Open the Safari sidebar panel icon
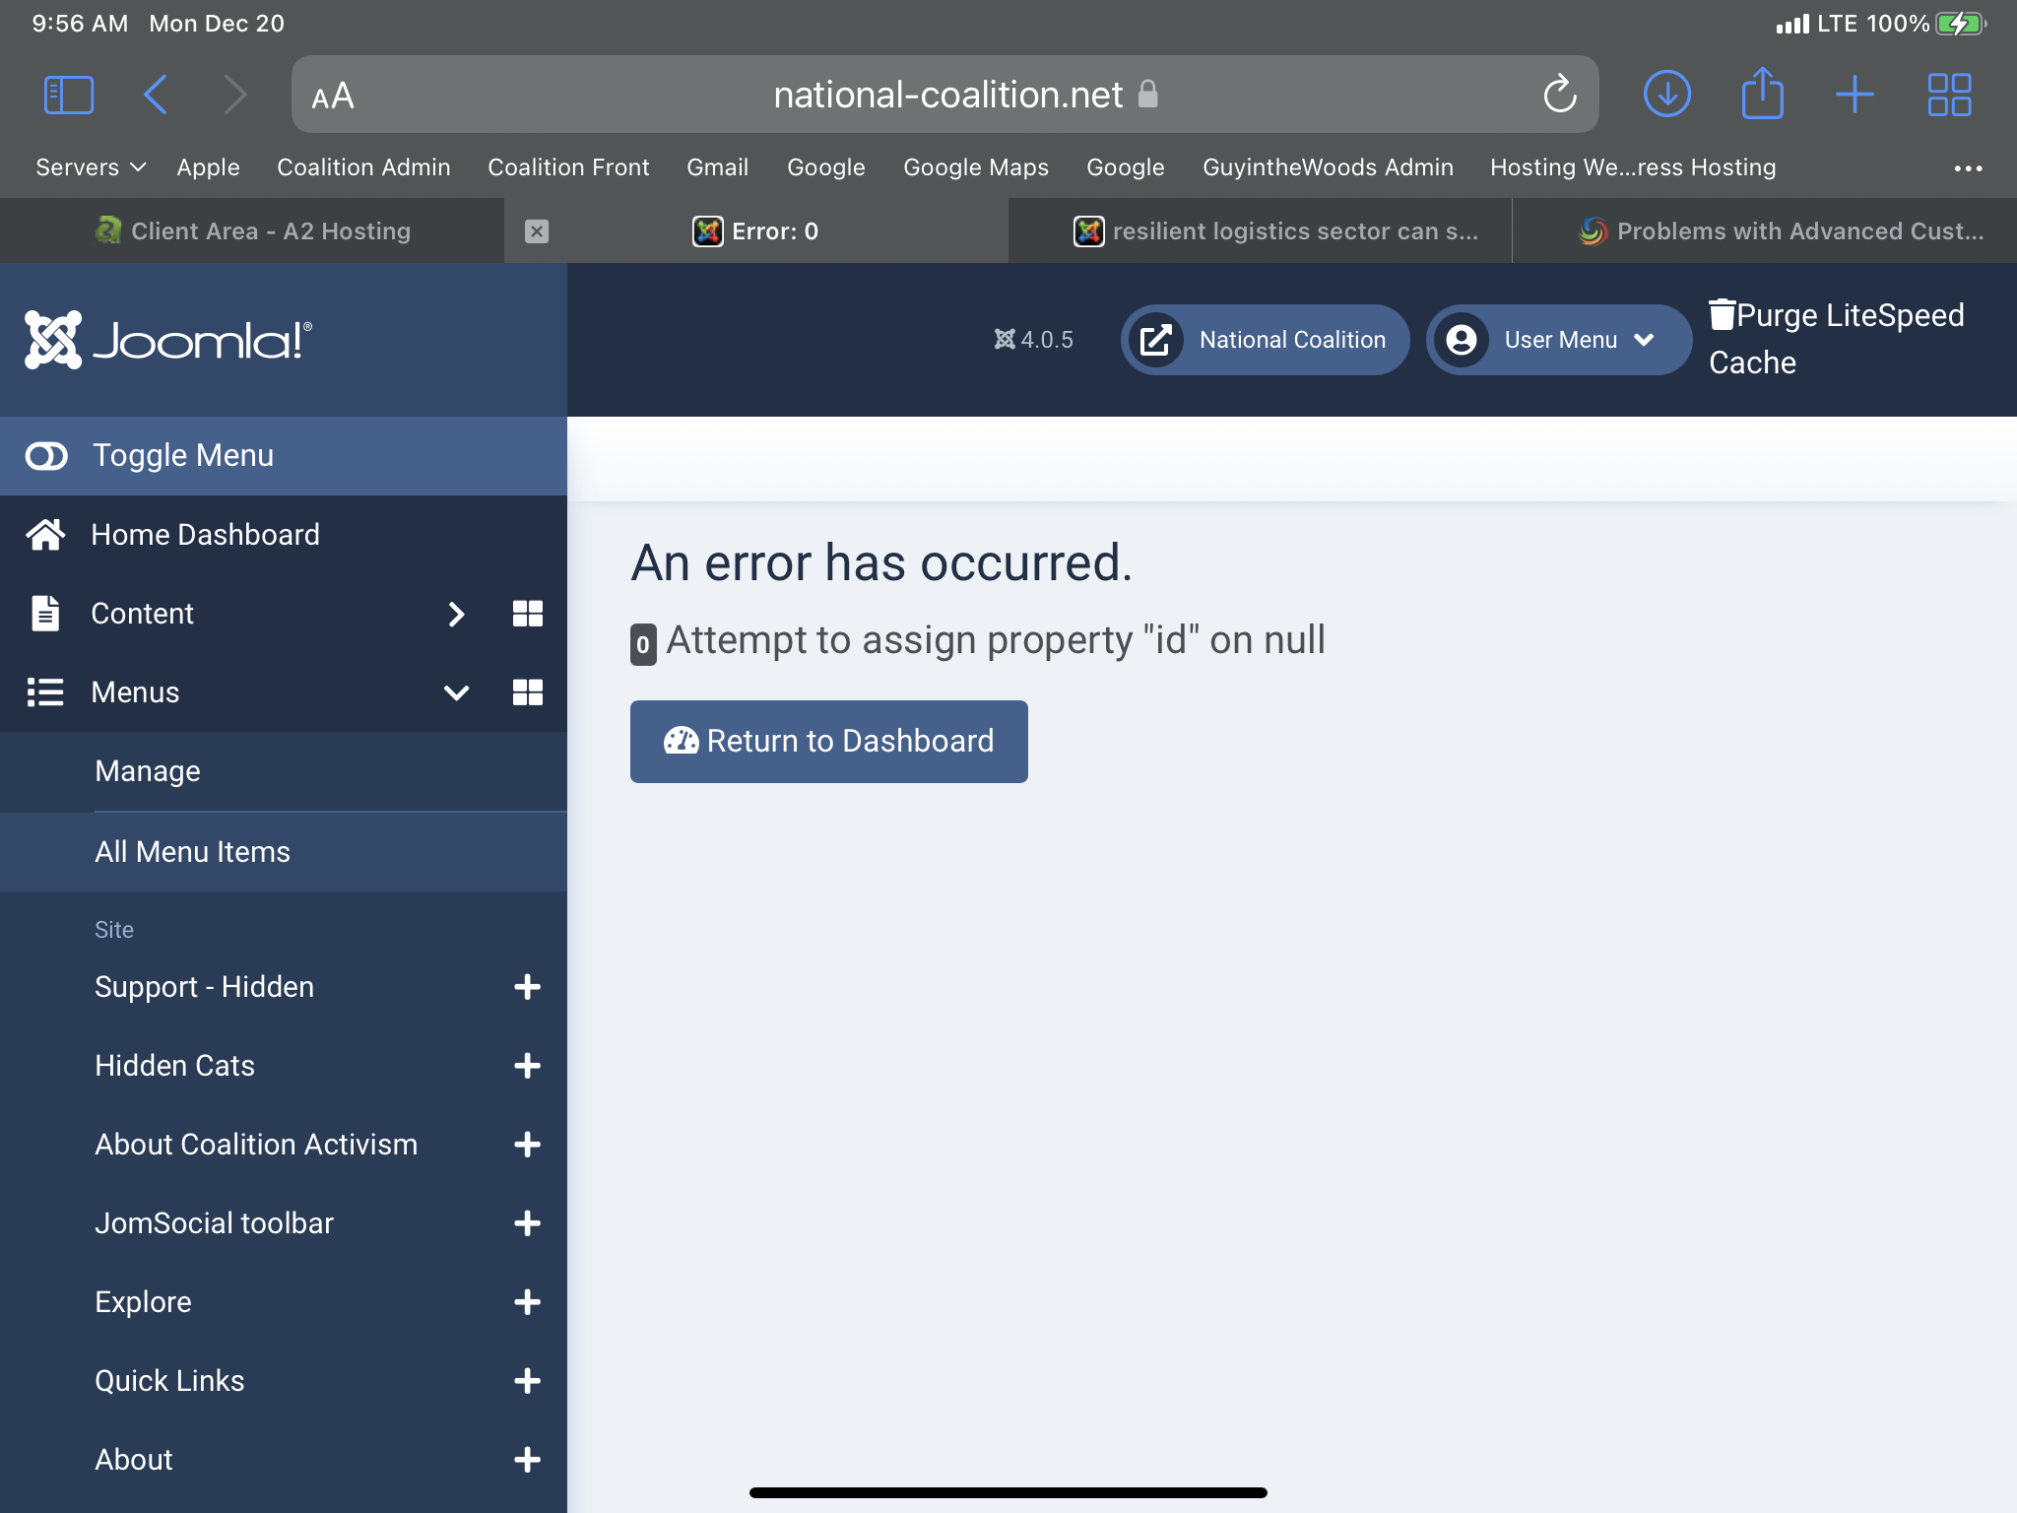2017x1513 pixels. pos(69,96)
